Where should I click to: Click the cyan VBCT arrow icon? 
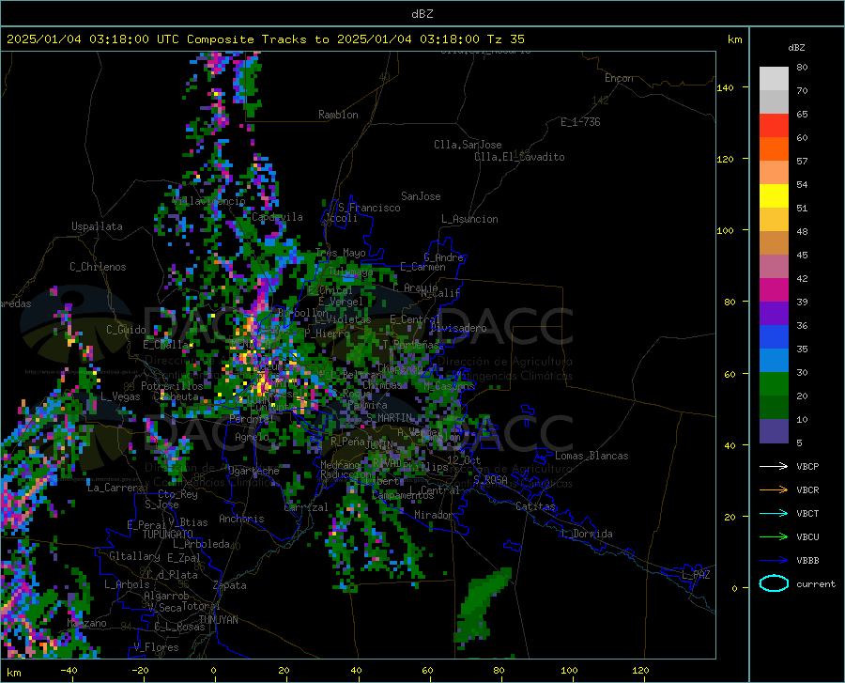[x=774, y=513]
